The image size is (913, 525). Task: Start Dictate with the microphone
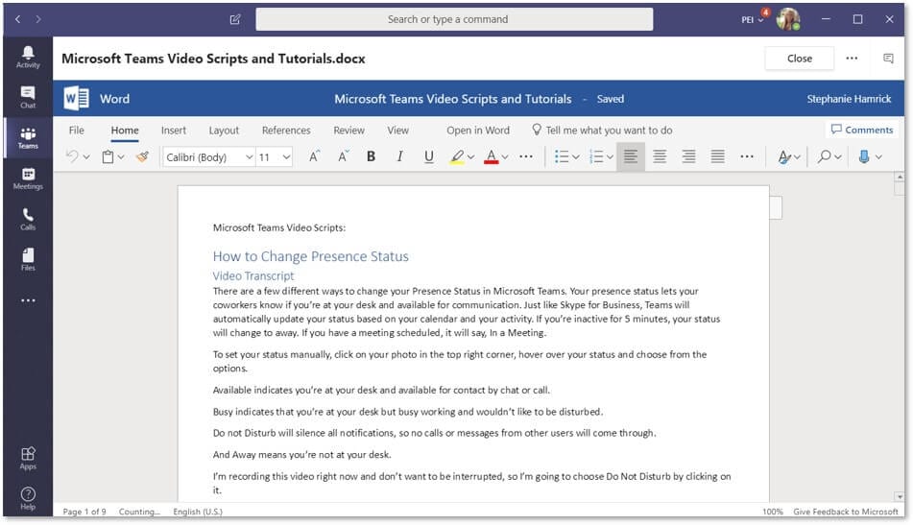864,156
